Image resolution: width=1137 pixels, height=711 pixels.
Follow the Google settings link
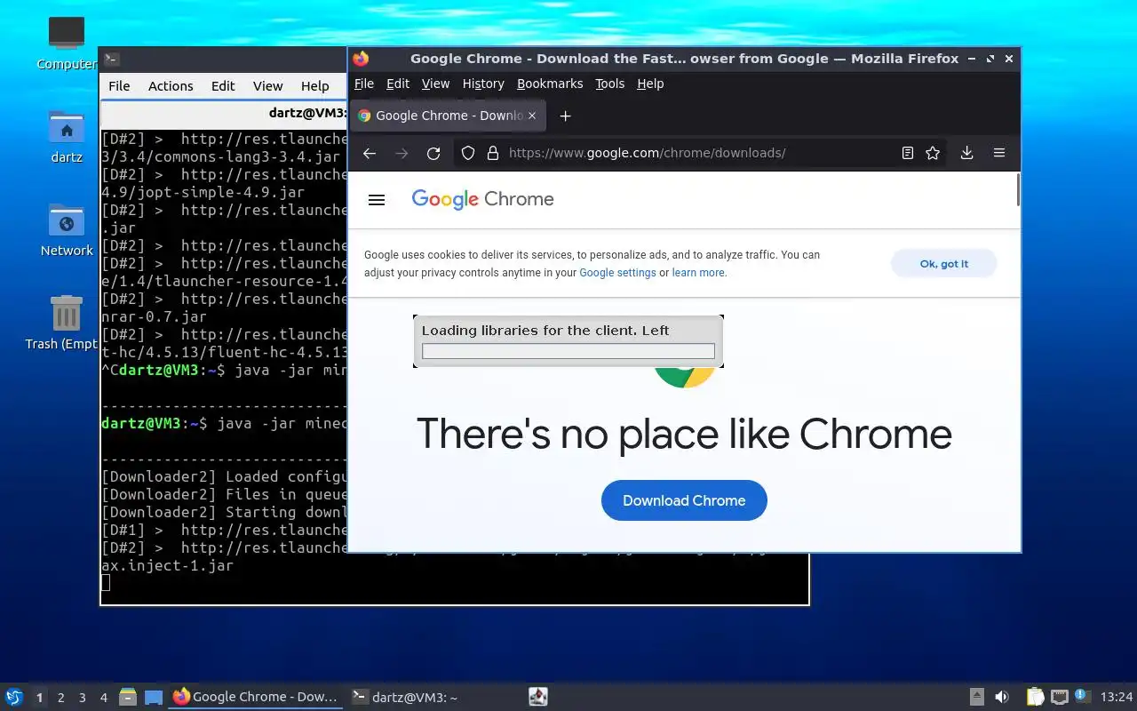[617, 273]
